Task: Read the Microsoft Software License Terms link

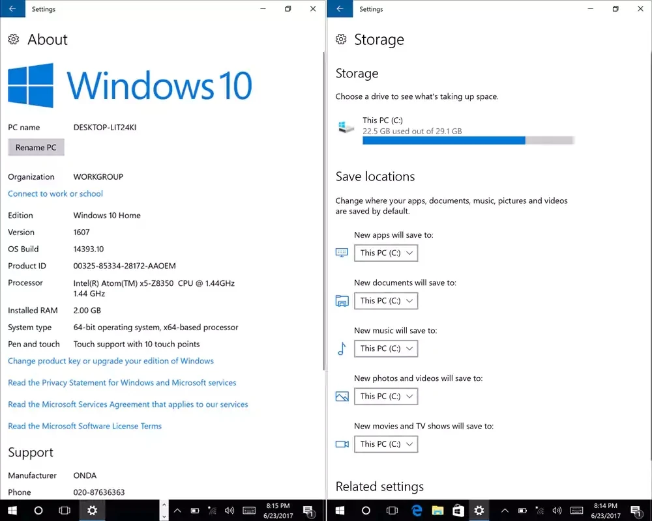Action: (84, 426)
